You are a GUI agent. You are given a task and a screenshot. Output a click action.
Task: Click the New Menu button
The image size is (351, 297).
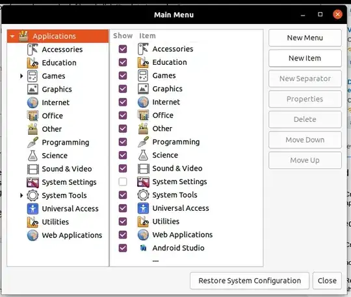[305, 38]
